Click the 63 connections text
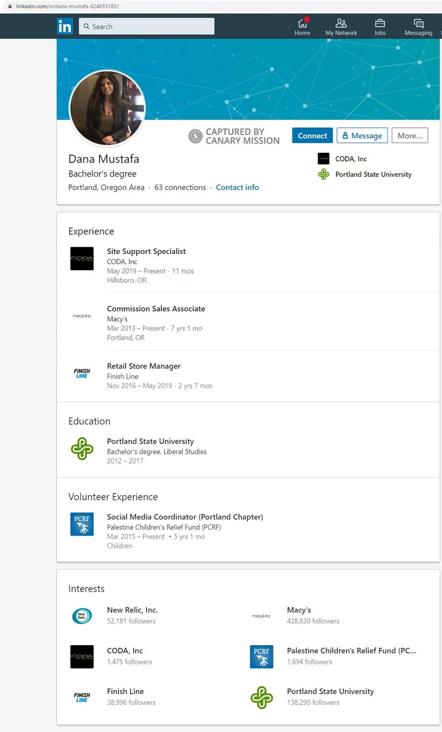 [x=180, y=188]
